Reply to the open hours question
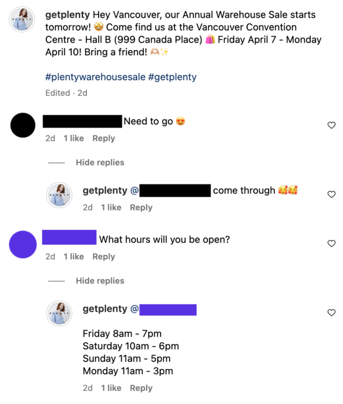 coord(103,256)
